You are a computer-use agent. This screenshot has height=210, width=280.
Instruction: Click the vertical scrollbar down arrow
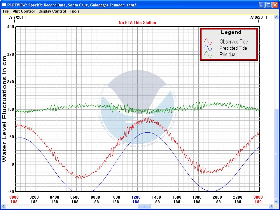coord(276,201)
